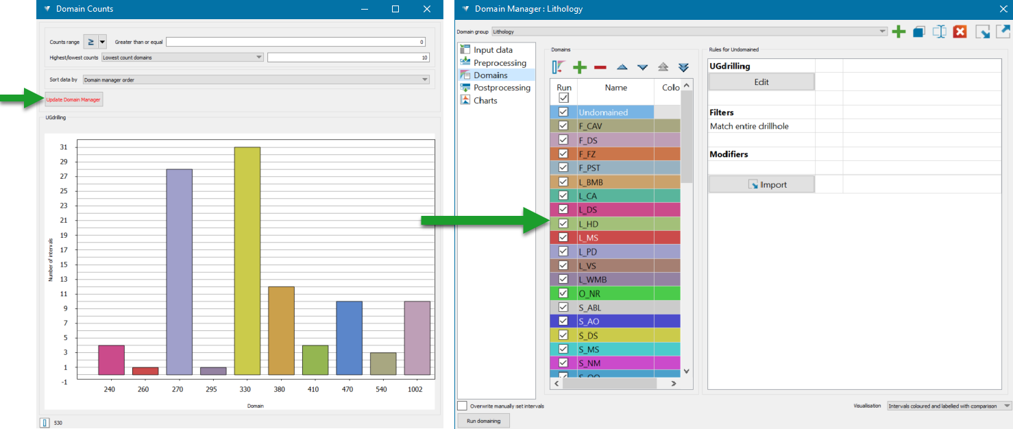Screen dimensions: 1013x429
Task: Open the Sort data by dropdown
Action: 256,79
